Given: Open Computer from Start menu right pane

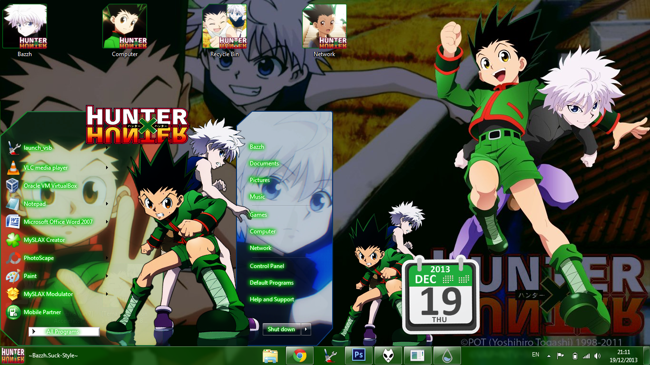Looking at the screenshot, I should point(263,231).
